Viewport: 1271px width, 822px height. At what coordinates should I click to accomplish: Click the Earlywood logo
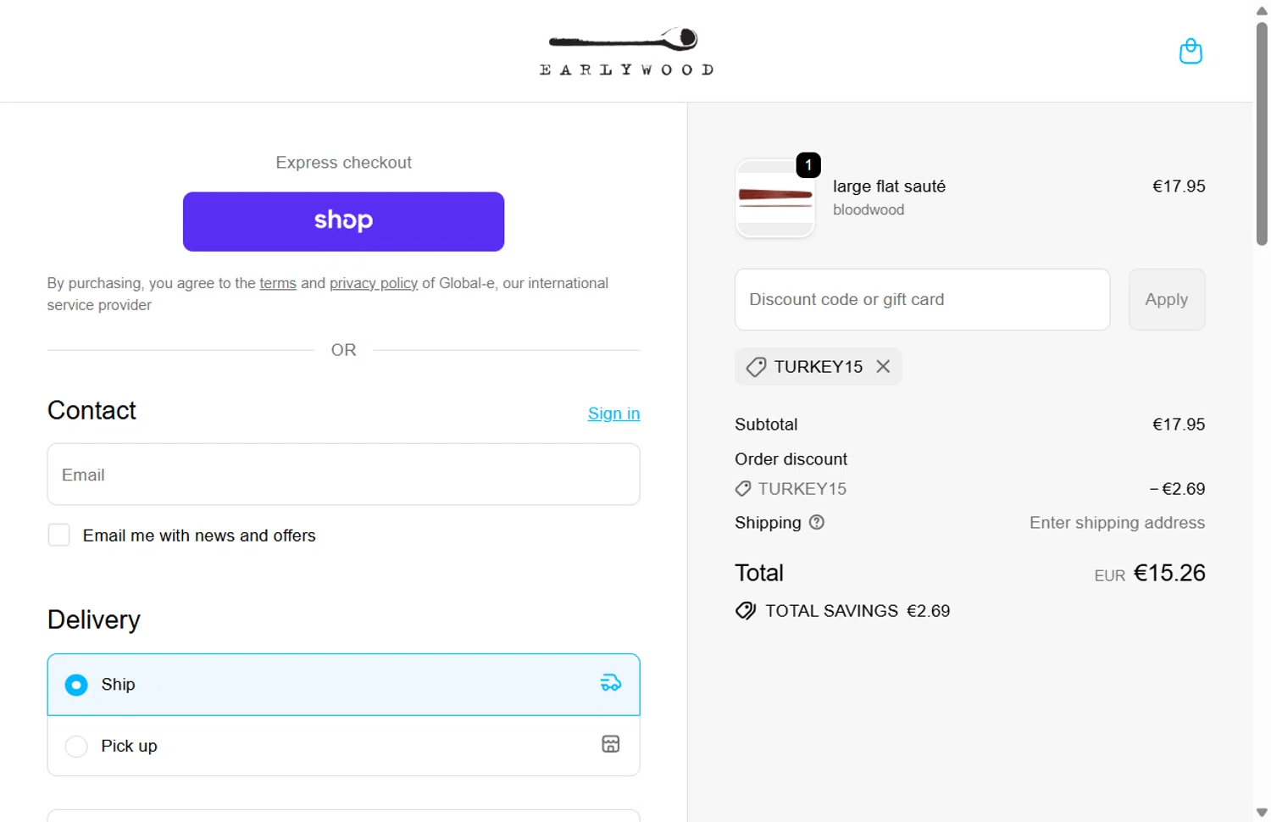pyautogui.click(x=627, y=52)
